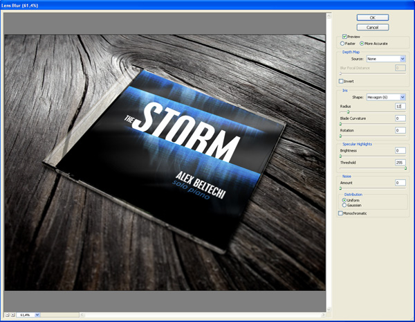Click the horizontal scroll left arrow
The width and height of the screenshot is (415, 322).
[x=82, y=315]
